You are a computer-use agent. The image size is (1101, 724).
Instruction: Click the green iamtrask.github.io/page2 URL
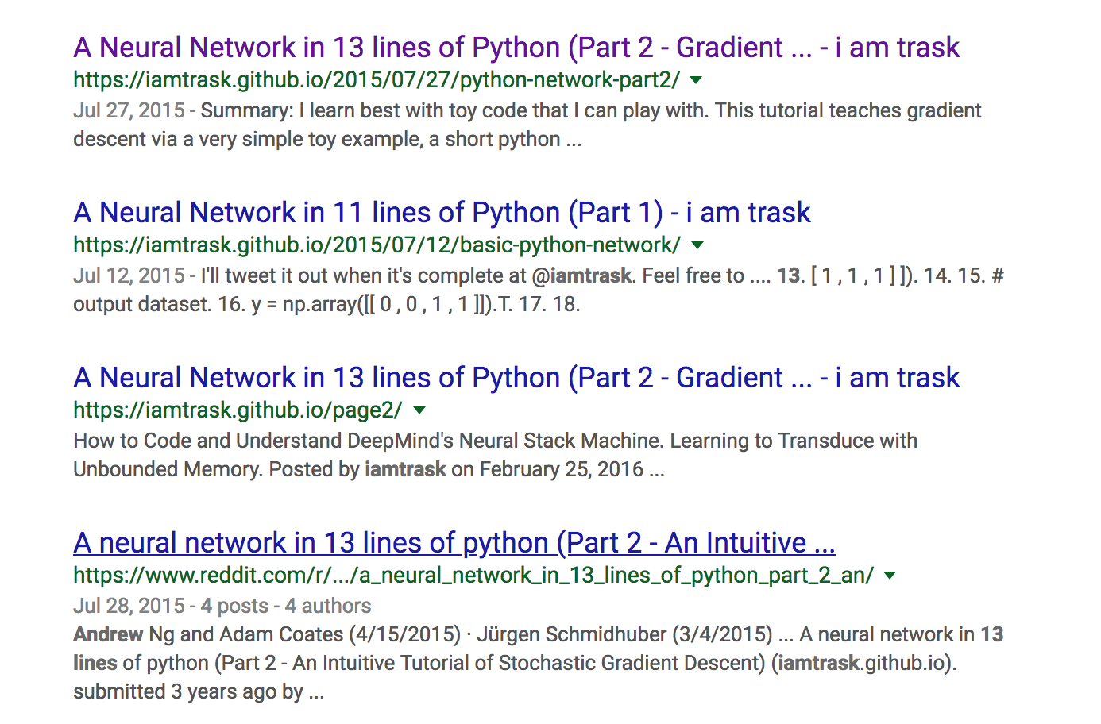click(237, 410)
